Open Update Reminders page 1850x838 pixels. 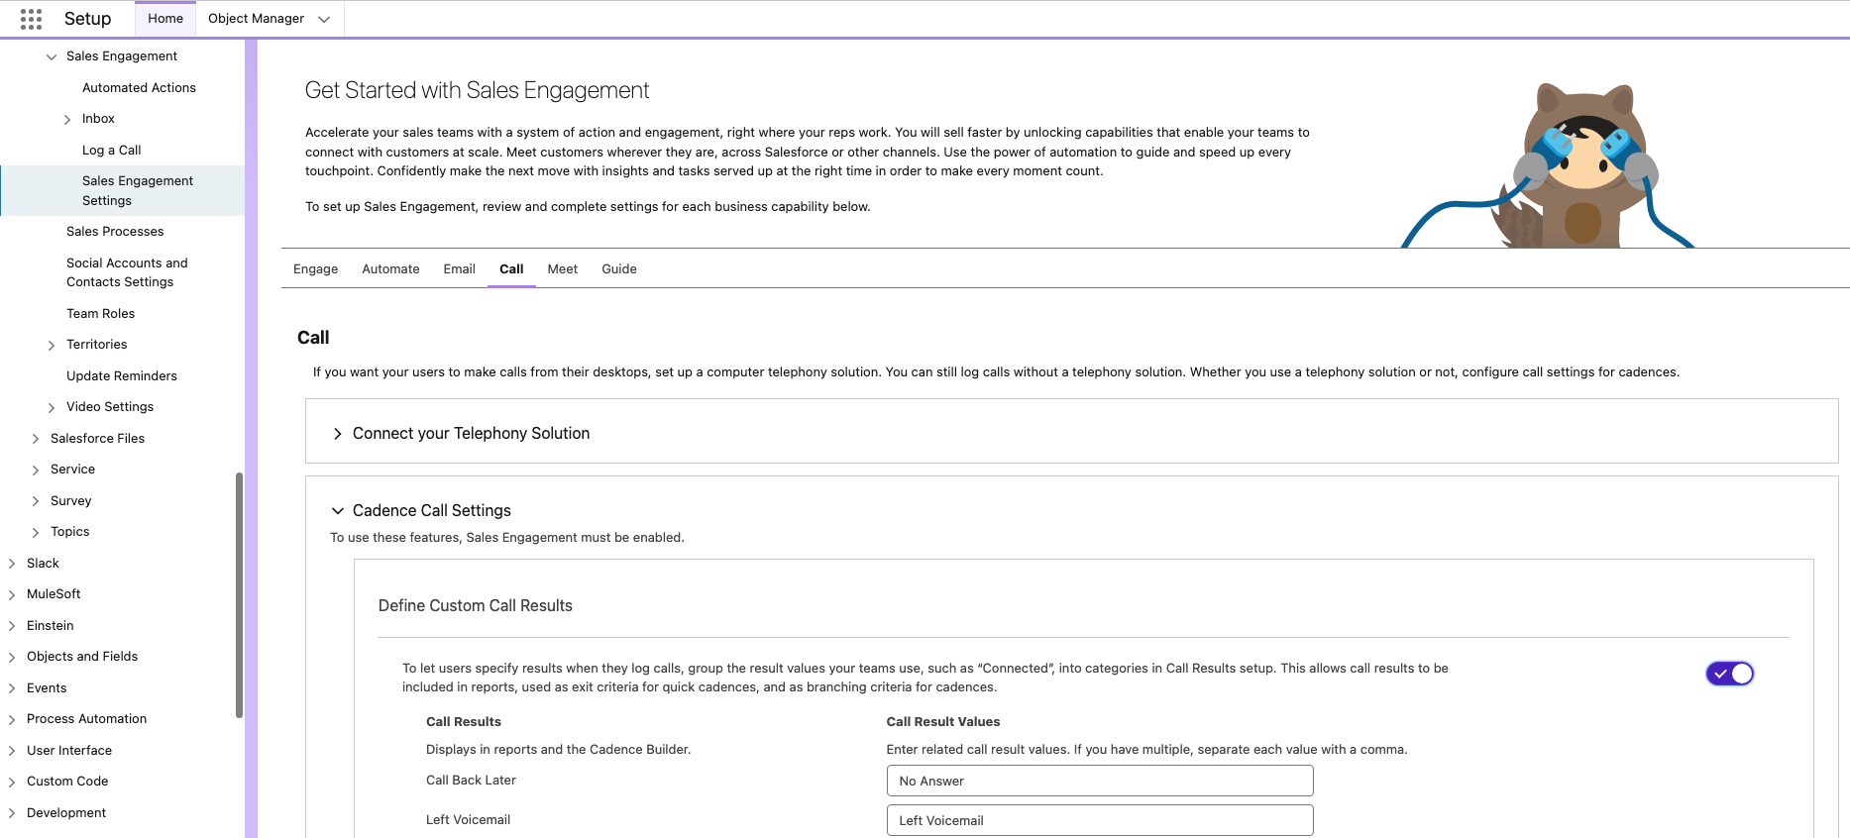[122, 376]
